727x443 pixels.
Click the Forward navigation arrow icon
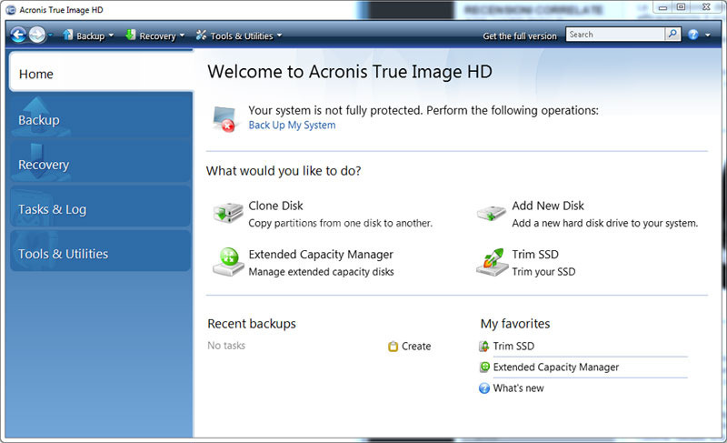pos(37,35)
